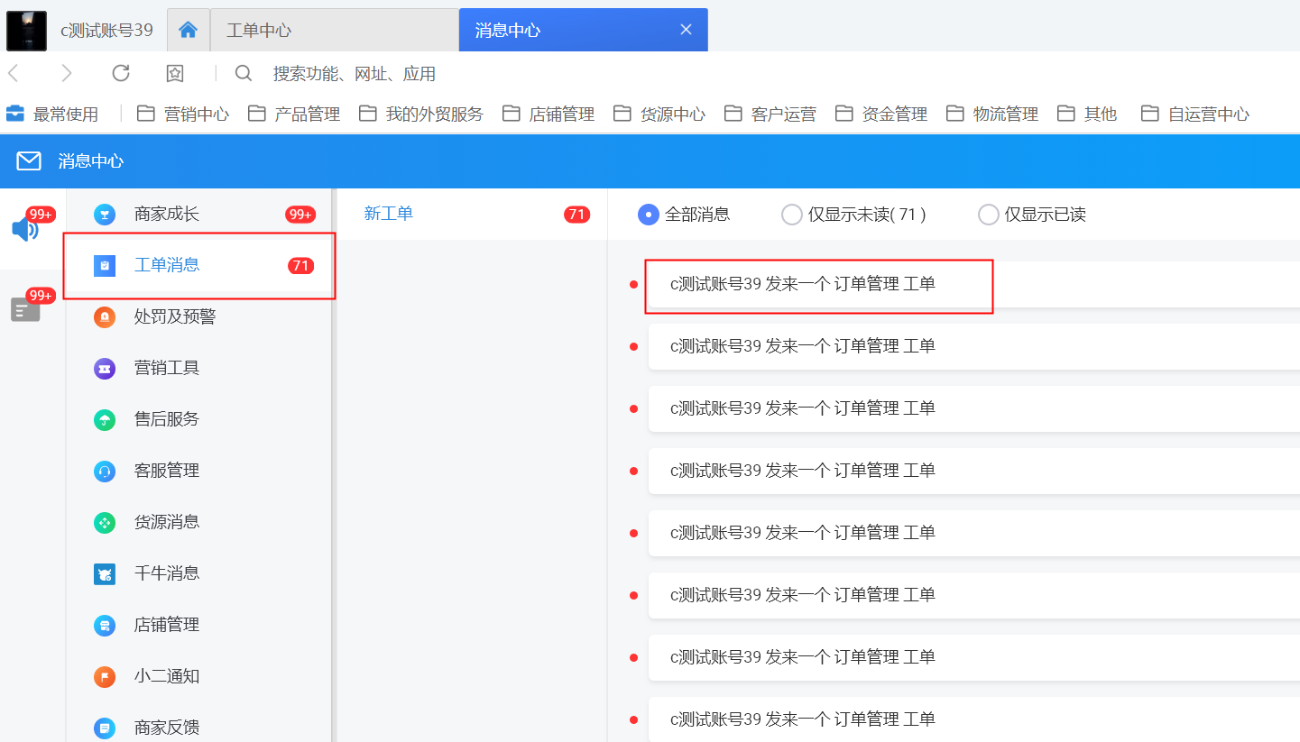Screen dimensions: 1300x742
Task: Click the speaker notification icon
Action: click(25, 229)
